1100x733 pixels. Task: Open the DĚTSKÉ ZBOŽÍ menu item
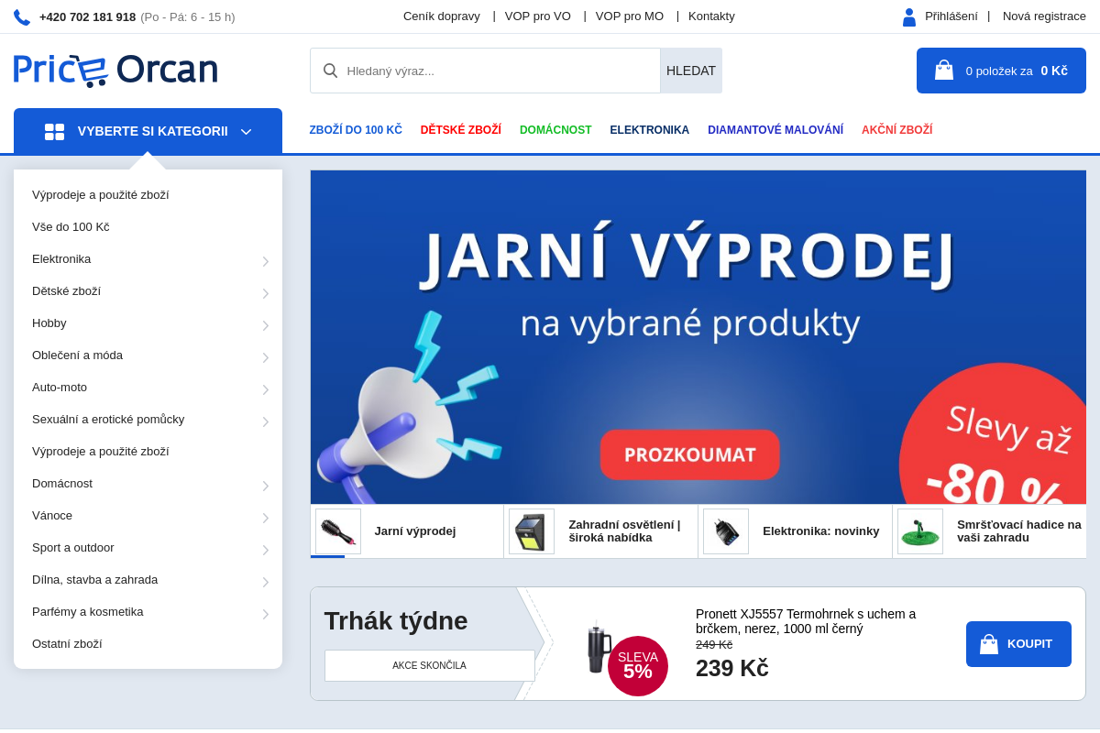pyautogui.click(x=460, y=129)
